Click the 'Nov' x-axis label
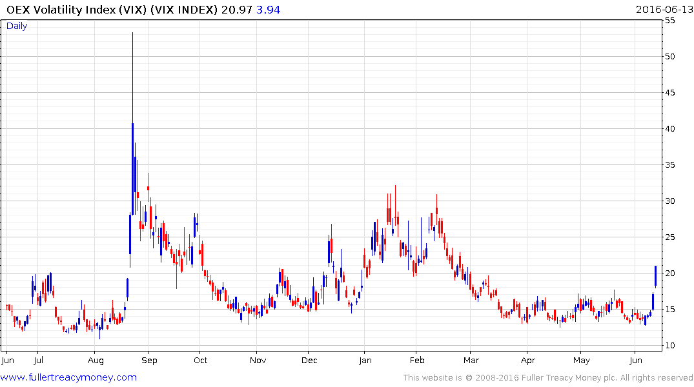 tap(258, 361)
